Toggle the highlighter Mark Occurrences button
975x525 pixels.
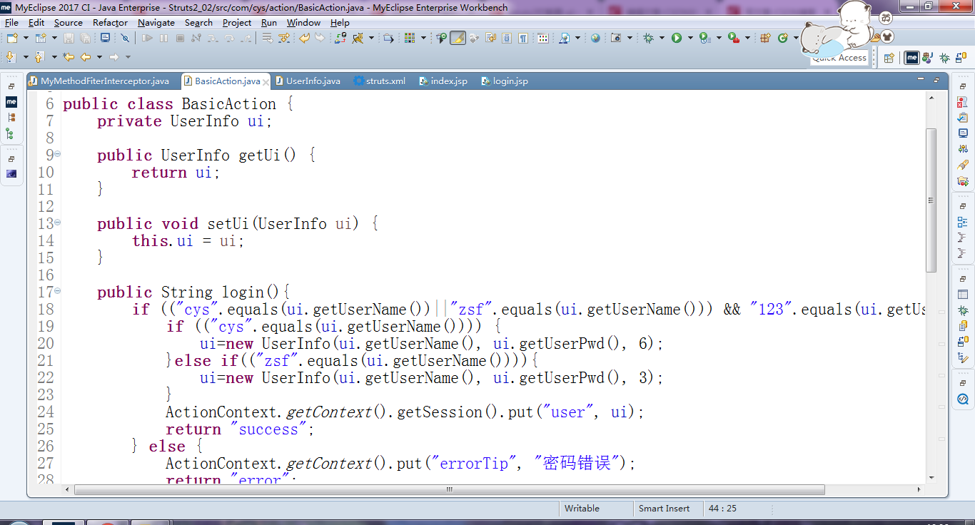point(458,38)
